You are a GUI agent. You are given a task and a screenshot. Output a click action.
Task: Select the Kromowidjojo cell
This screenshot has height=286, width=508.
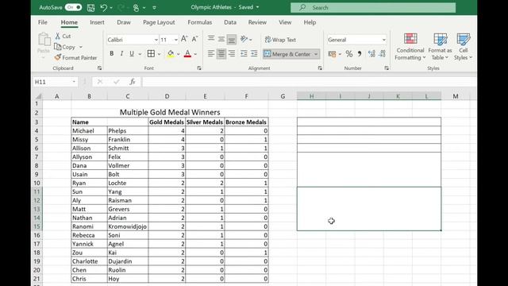coord(128,226)
